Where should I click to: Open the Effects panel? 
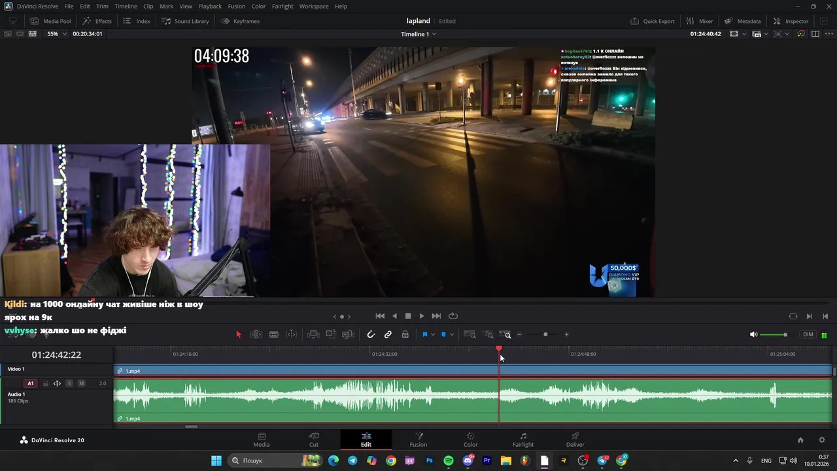tap(97, 21)
